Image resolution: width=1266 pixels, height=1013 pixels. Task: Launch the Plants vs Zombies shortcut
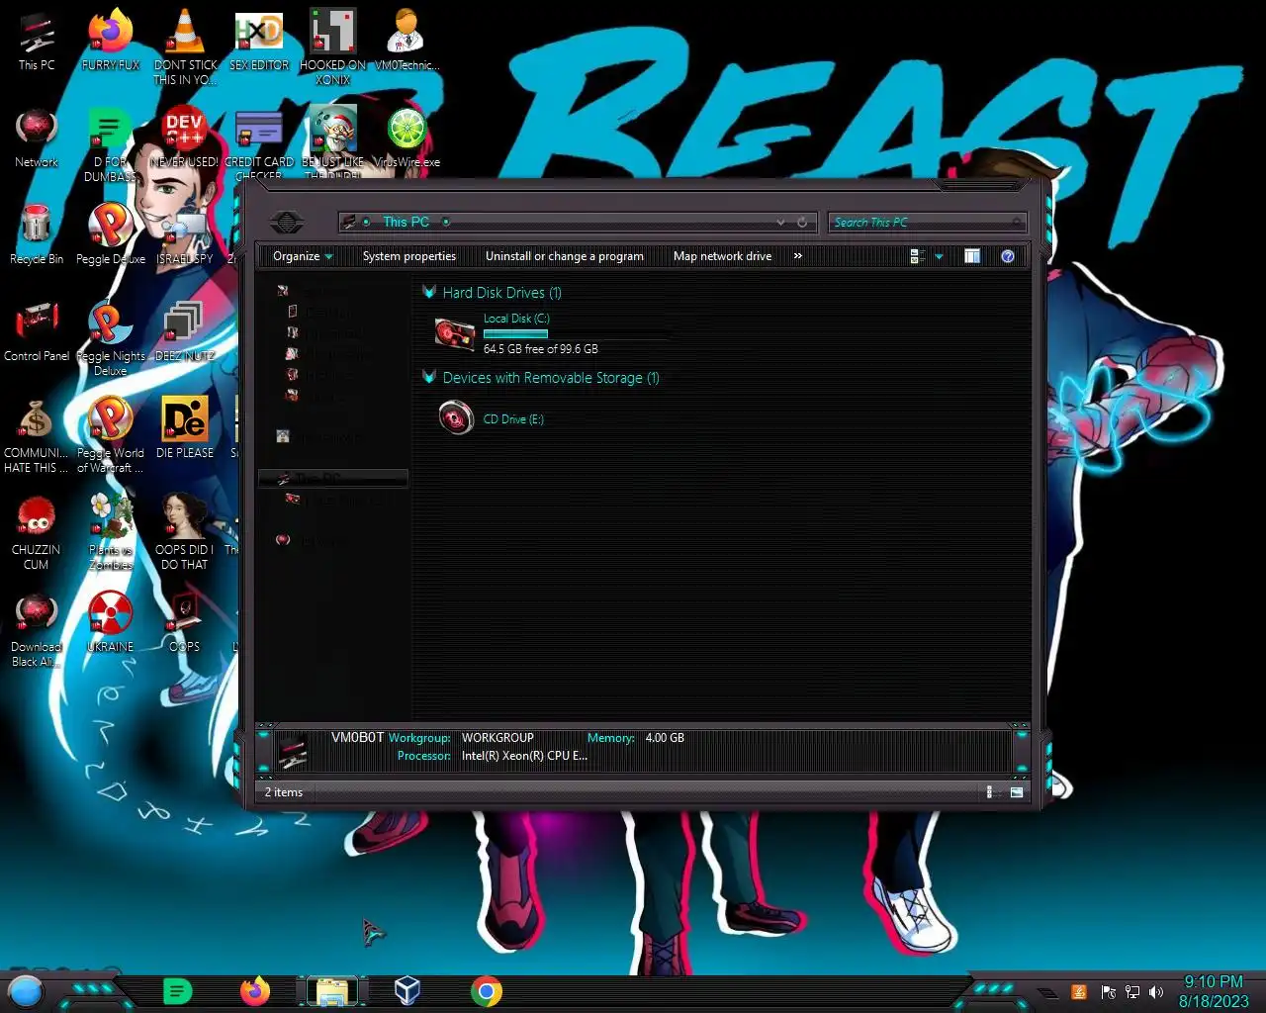tap(111, 531)
